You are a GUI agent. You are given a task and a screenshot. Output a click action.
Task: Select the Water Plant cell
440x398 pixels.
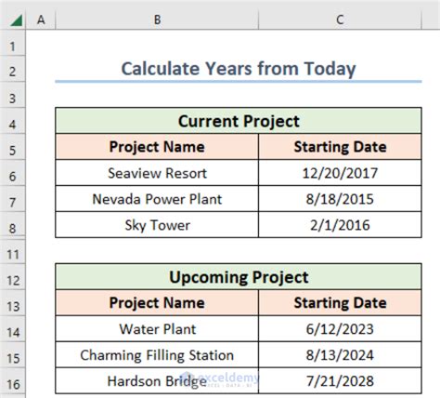157,328
